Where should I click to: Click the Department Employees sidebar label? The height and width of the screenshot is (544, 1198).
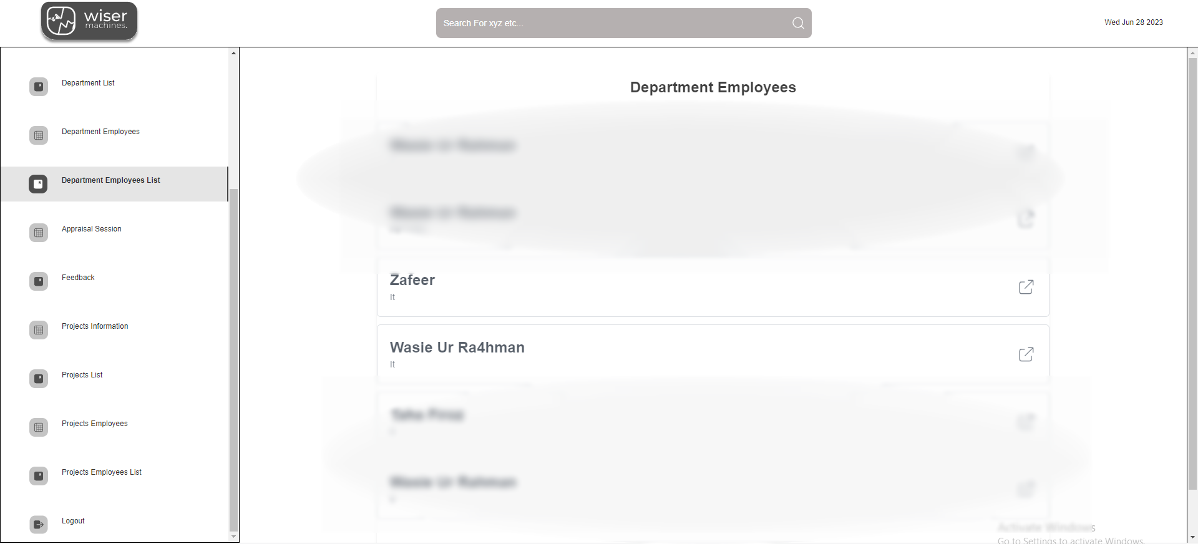tap(100, 132)
